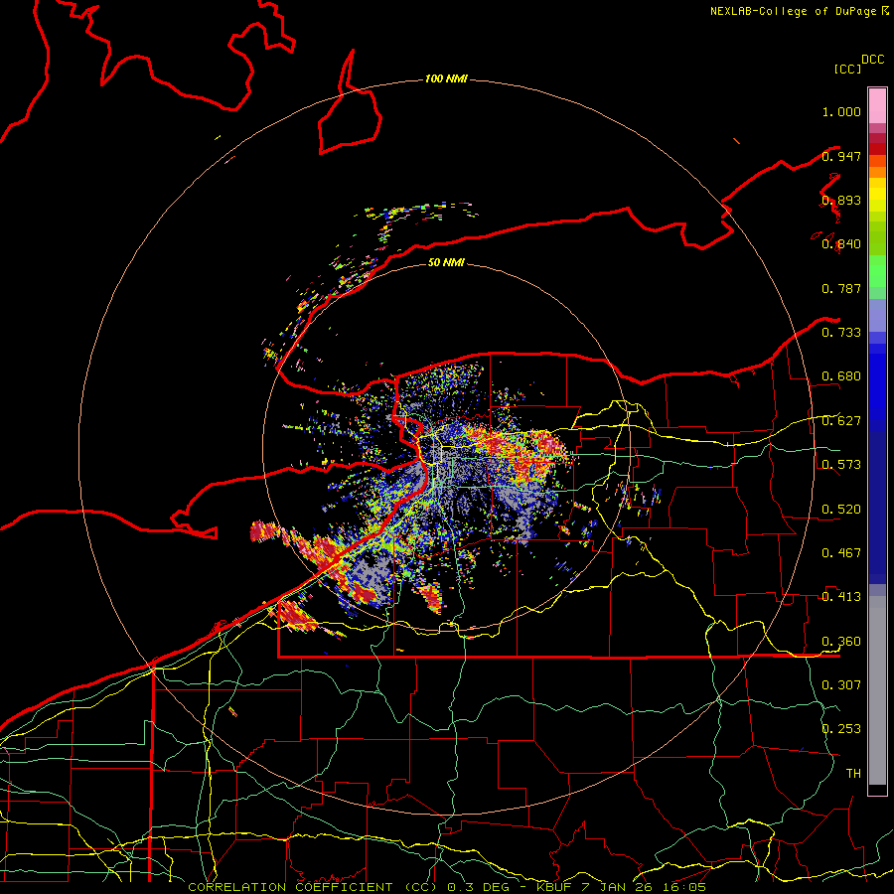Click the 50 NMI range ring label
This screenshot has width=894, height=894.
click(446, 262)
